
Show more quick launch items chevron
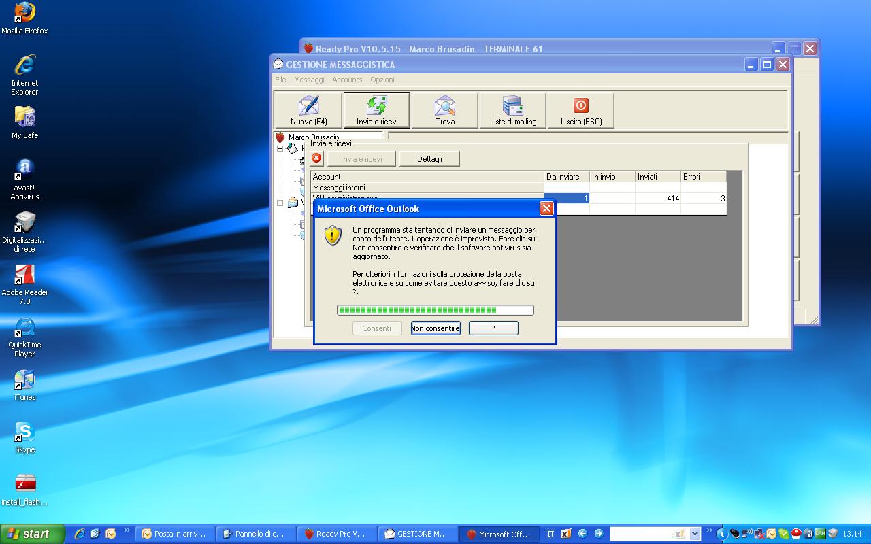(126, 531)
